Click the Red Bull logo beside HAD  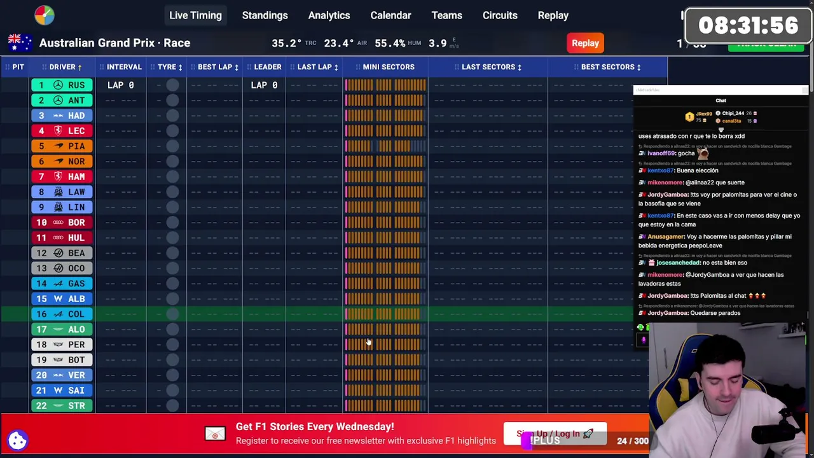pyautogui.click(x=59, y=115)
